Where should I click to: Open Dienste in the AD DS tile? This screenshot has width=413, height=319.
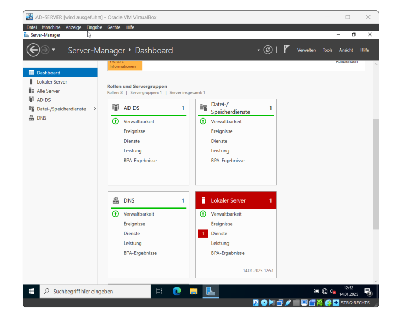coord(132,141)
